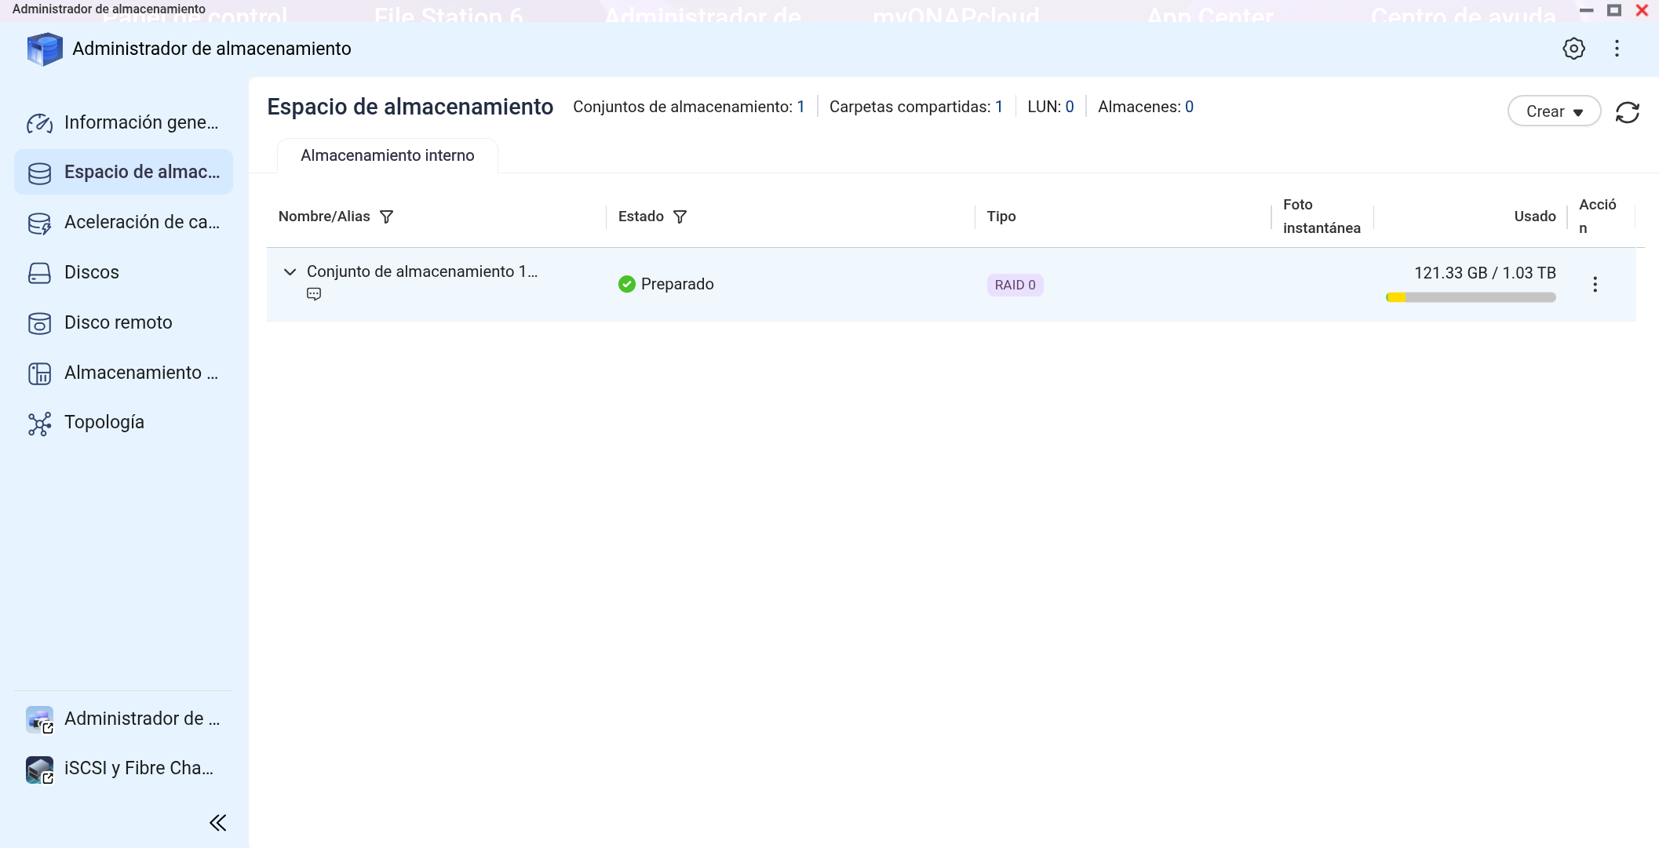The image size is (1659, 848).
Task: Click the storage usage progress bar
Action: coord(1470,297)
